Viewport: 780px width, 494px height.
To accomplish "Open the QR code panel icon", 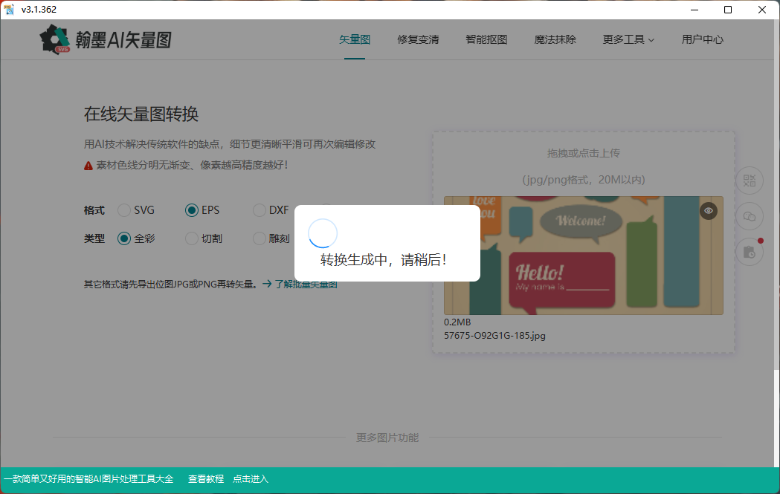I will click(749, 181).
